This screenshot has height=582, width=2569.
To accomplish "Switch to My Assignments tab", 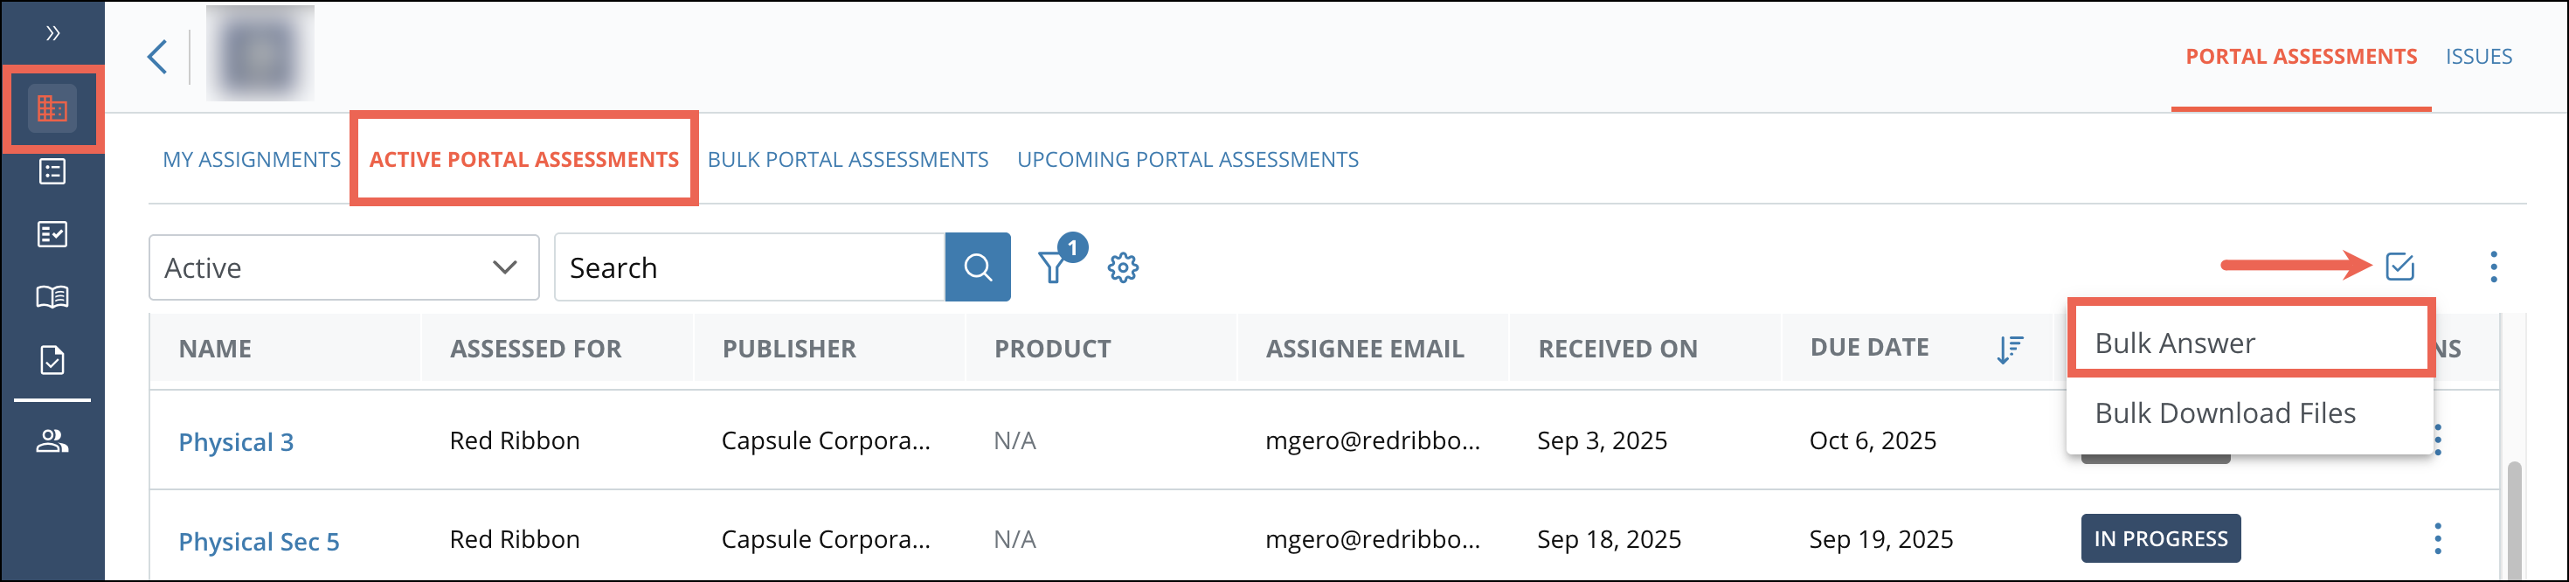I will pos(252,159).
